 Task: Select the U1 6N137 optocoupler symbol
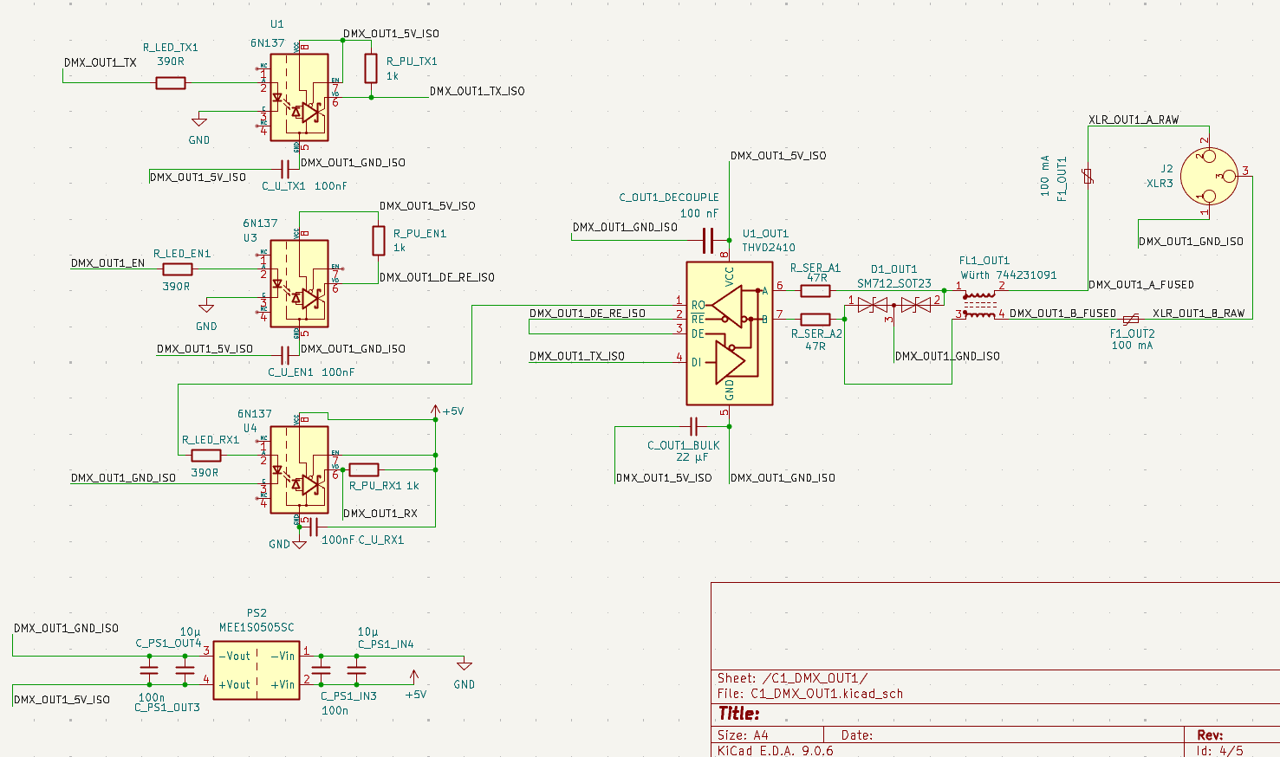tap(299, 97)
